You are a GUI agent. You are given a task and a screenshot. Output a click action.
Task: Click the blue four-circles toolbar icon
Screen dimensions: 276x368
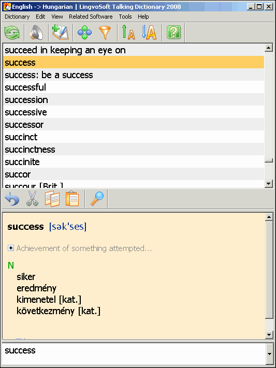(84, 33)
